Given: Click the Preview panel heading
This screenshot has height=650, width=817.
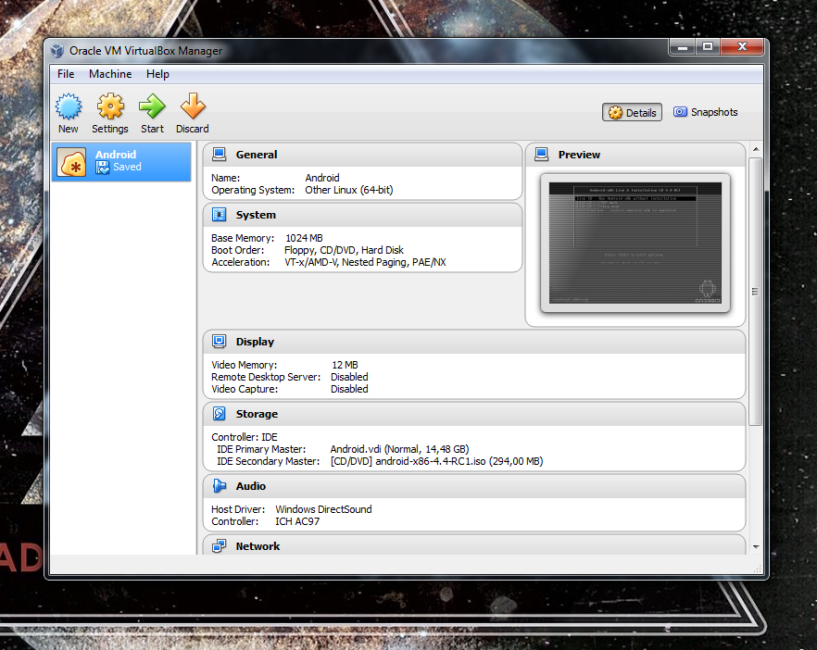Looking at the screenshot, I should click(580, 155).
